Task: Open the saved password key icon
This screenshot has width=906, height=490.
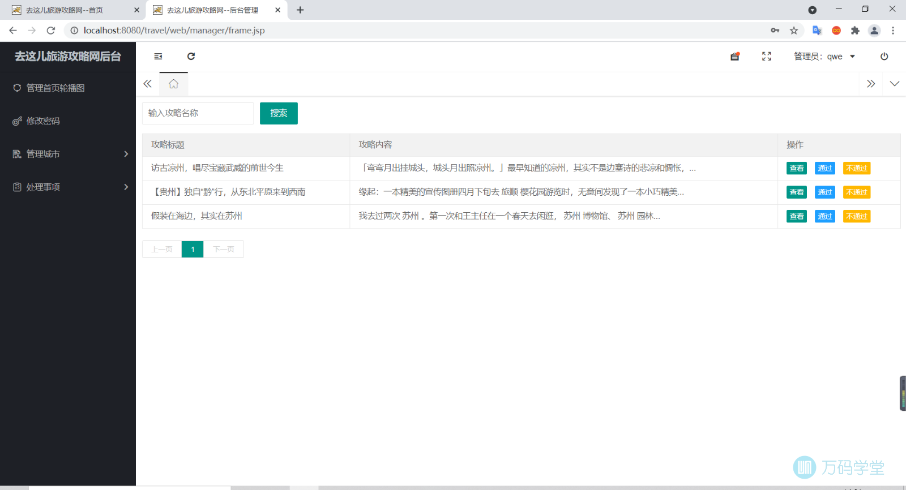Action: (x=775, y=31)
